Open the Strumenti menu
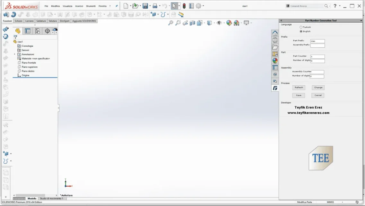 point(91,6)
